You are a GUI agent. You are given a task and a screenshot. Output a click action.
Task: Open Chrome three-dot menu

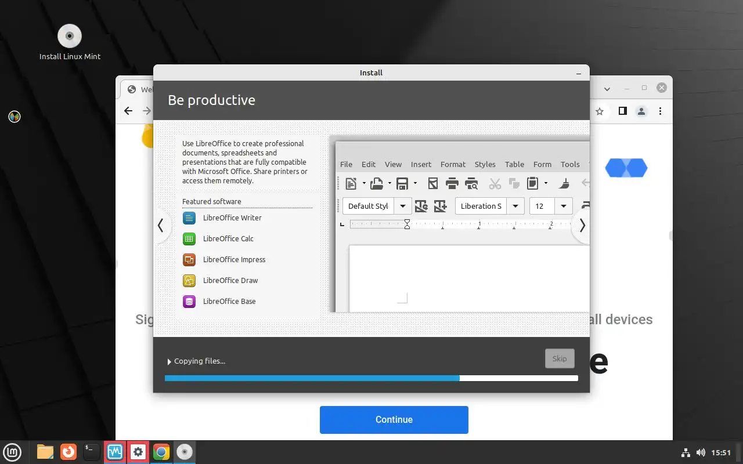pyautogui.click(x=661, y=111)
